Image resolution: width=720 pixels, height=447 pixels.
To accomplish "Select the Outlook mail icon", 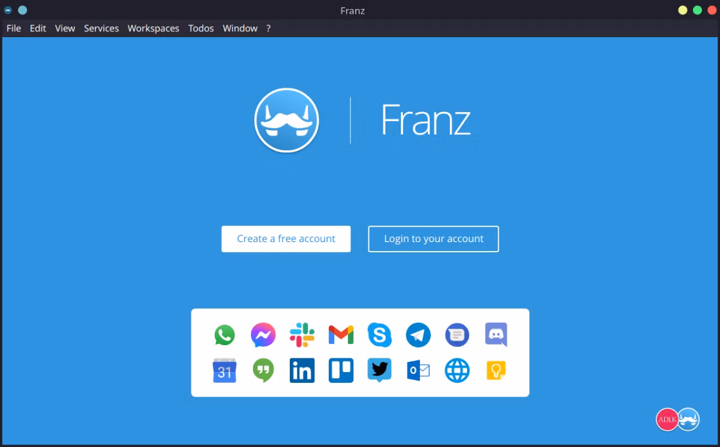I will point(418,371).
